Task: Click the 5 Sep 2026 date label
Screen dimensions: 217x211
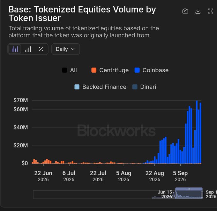Action: coord(180,176)
